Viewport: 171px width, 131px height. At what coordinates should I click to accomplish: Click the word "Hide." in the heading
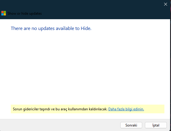(x=86, y=28)
